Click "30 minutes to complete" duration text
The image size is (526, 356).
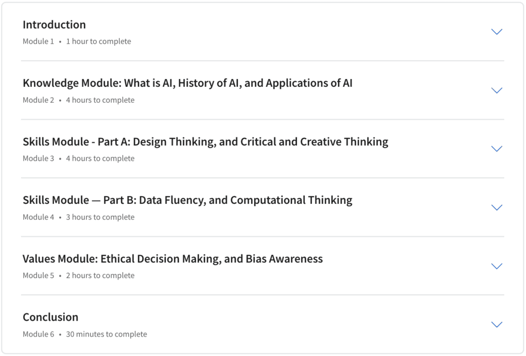(x=106, y=334)
